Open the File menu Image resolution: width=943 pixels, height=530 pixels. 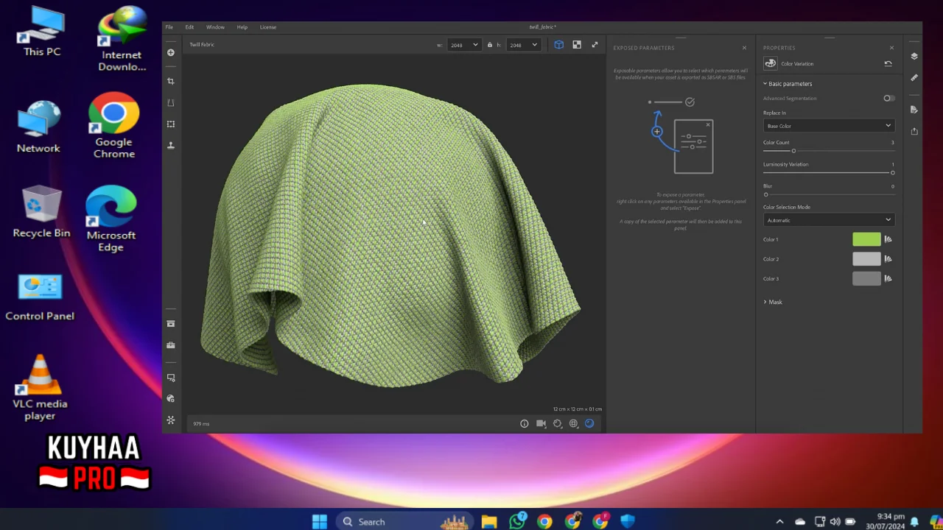(x=169, y=27)
